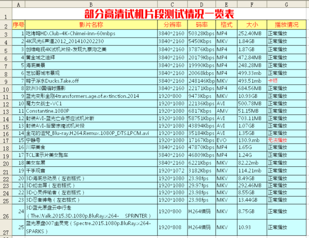Image resolution: width=309 pixels, height=238 pixels.
Task: Select the 3D心灵传输者 name cell
Action: point(91,193)
